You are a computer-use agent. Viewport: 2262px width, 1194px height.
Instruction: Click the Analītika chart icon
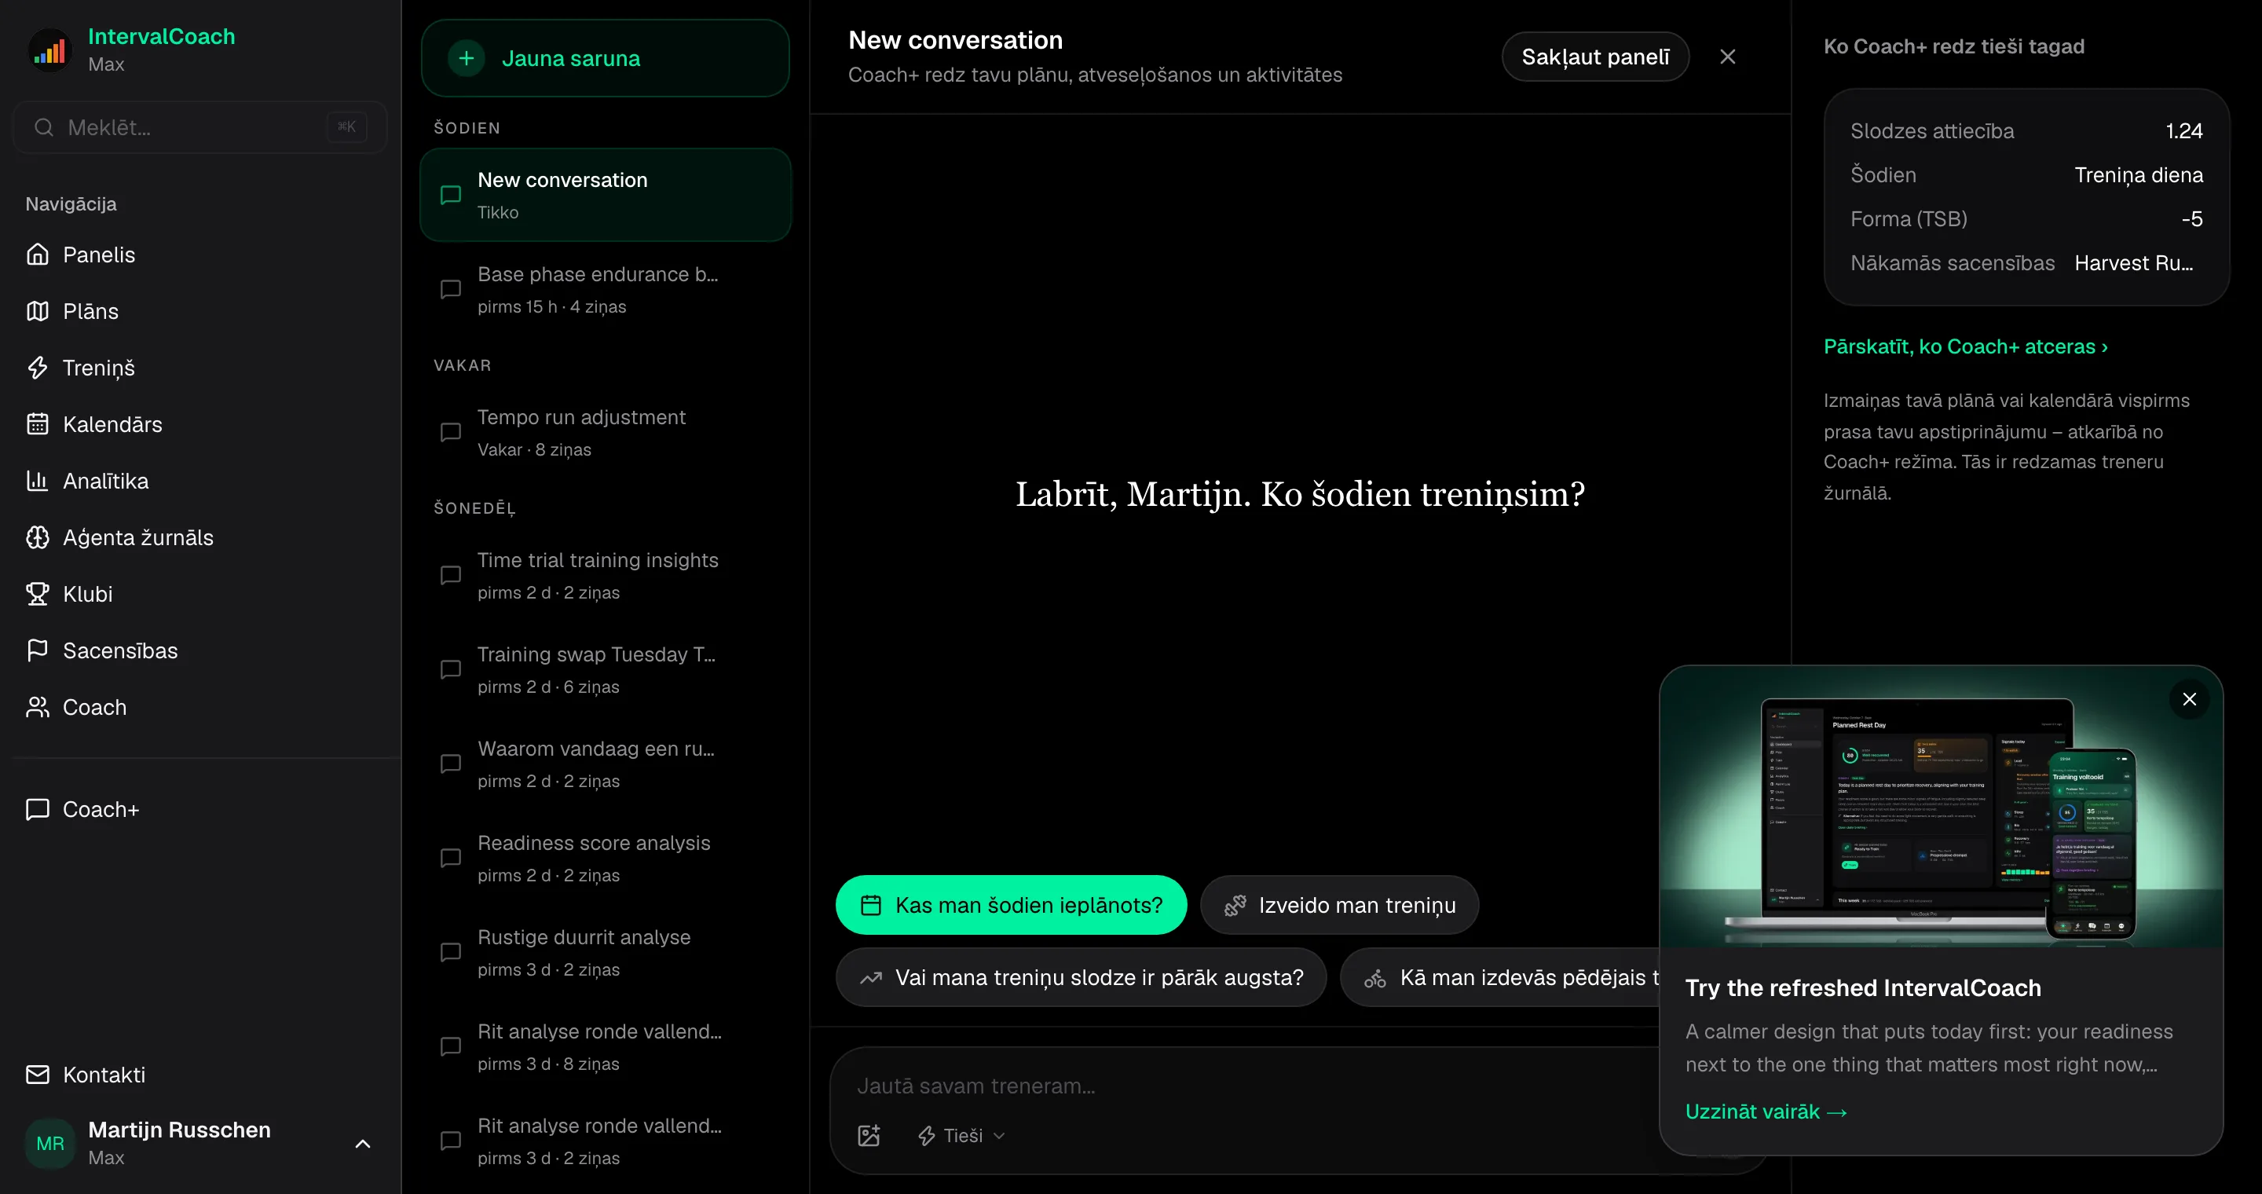[38, 480]
